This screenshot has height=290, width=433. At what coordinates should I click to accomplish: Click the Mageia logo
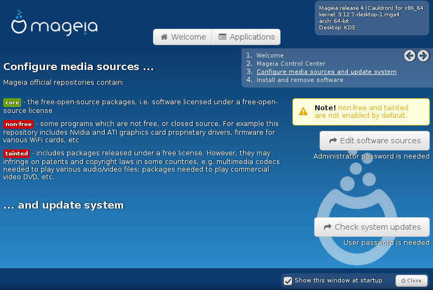click(x=54, y=23)
